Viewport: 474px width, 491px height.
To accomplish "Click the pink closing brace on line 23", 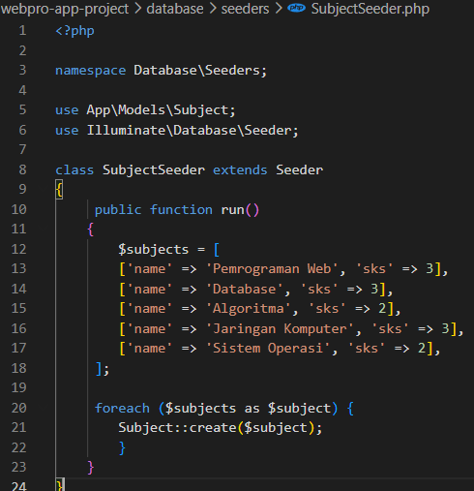I will tap(91, 468).
